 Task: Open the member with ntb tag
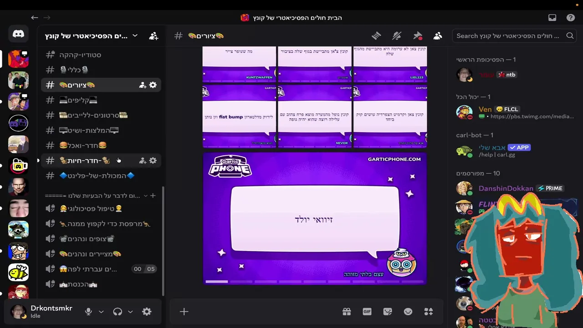click(515, 75)
